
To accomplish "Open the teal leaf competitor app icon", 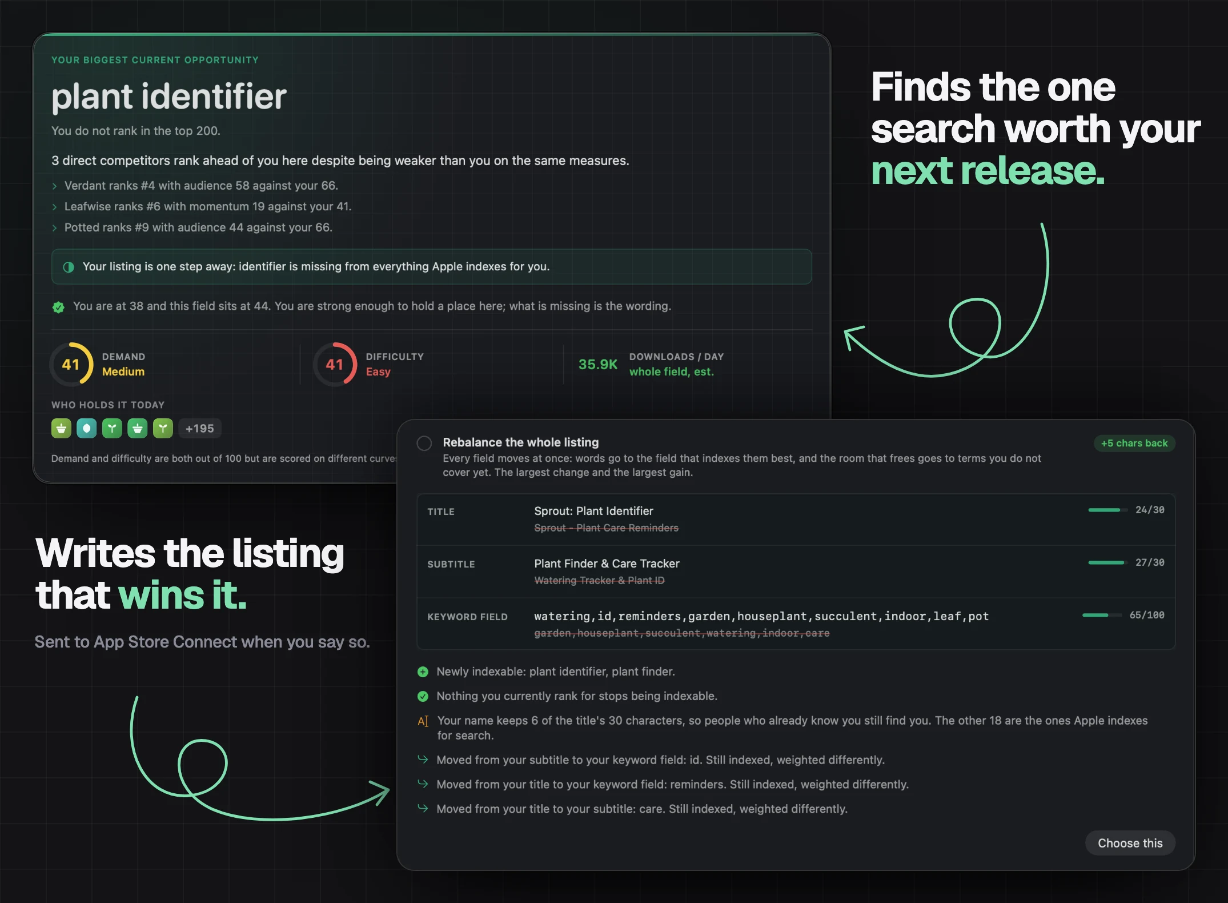I will pyautogui.click(x=87, y=428).
